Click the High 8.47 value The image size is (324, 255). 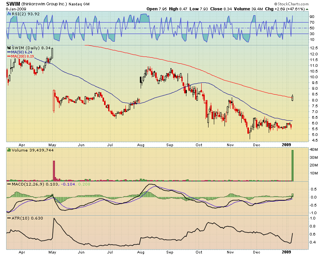(178, 9)
